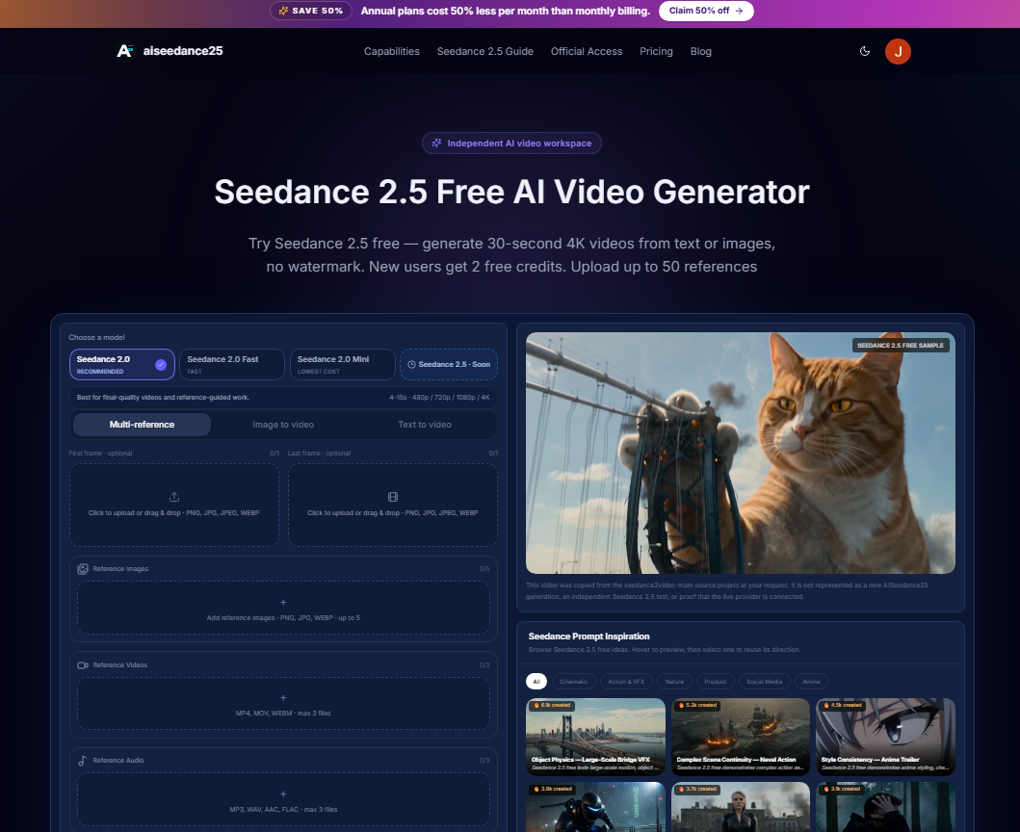Filter prompts by Cinematic

pos(574,682)
